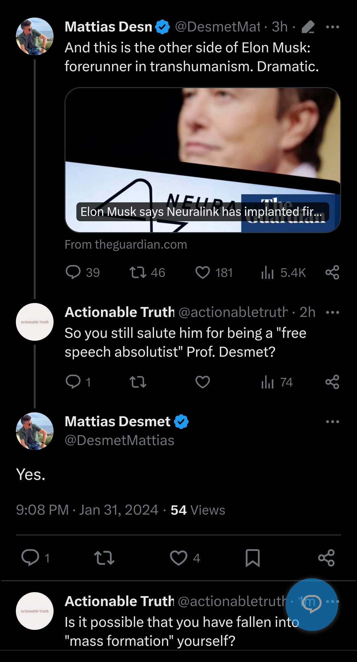This screenshot has width=357, height=662.
Task: Like the original Neuralink post with 181 likes
Action: (203, 273)
